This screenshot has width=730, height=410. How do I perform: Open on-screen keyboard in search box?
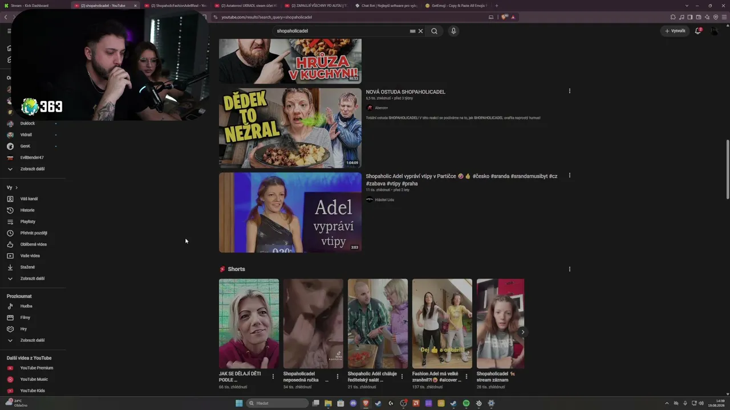(412, 31)
